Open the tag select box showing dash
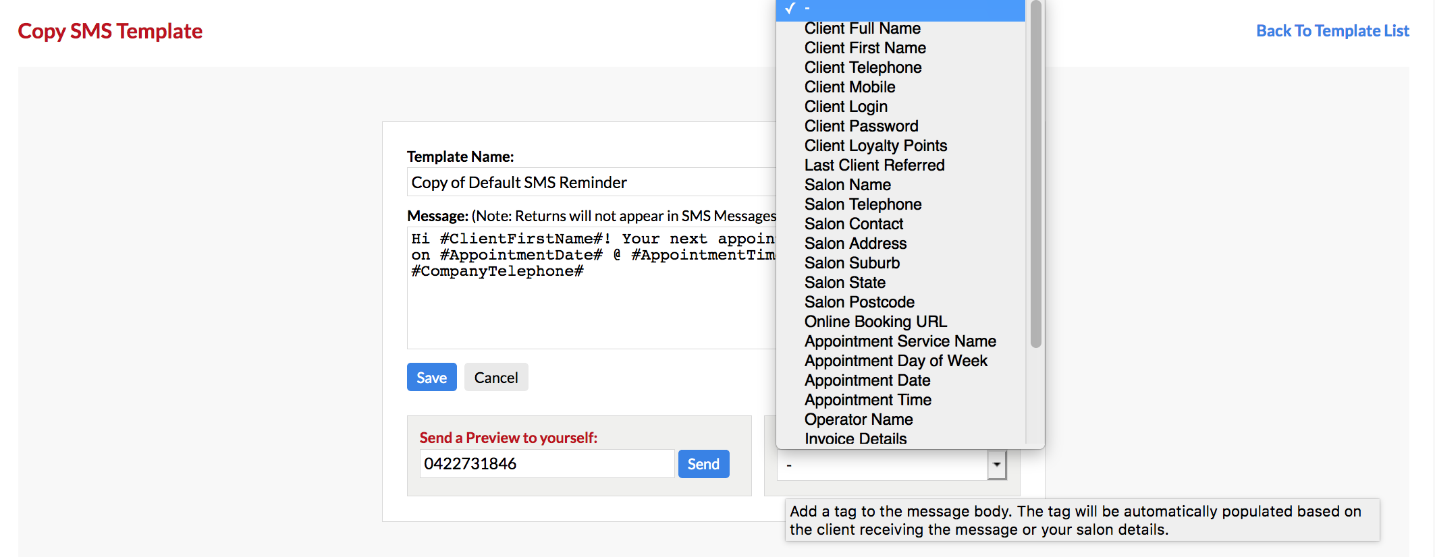Viewport: 1435px width, 557px height. point(891,465)
